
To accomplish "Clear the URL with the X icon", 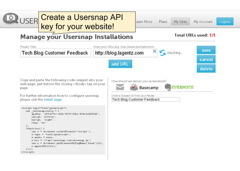I will pyautogui.click(x=154, y=51).
